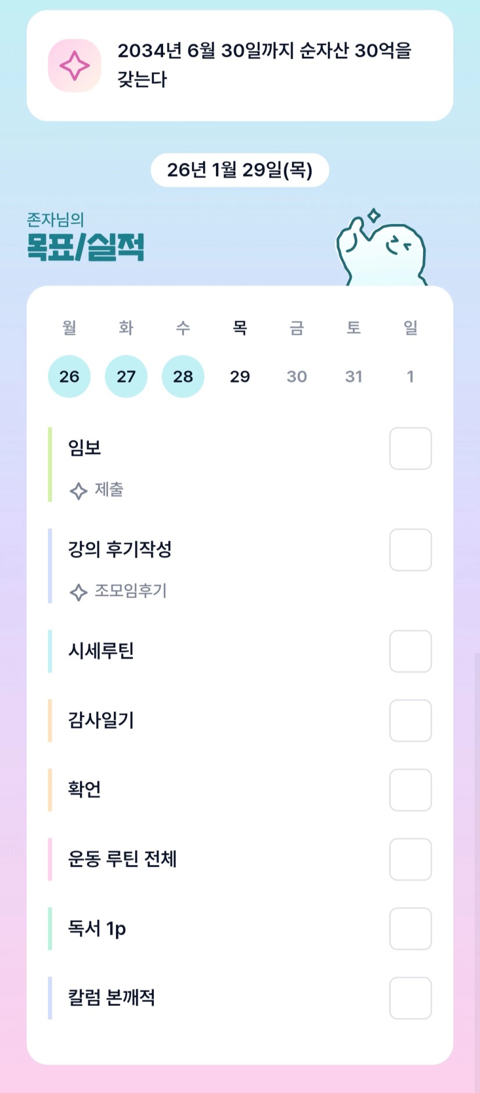This screenshot has height=1093, width=480.
Task: Check the 임보 task checkbox
Action: 410,448
